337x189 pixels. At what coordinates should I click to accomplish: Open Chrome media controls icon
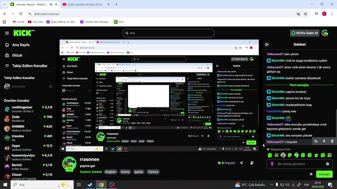(316, 14)
